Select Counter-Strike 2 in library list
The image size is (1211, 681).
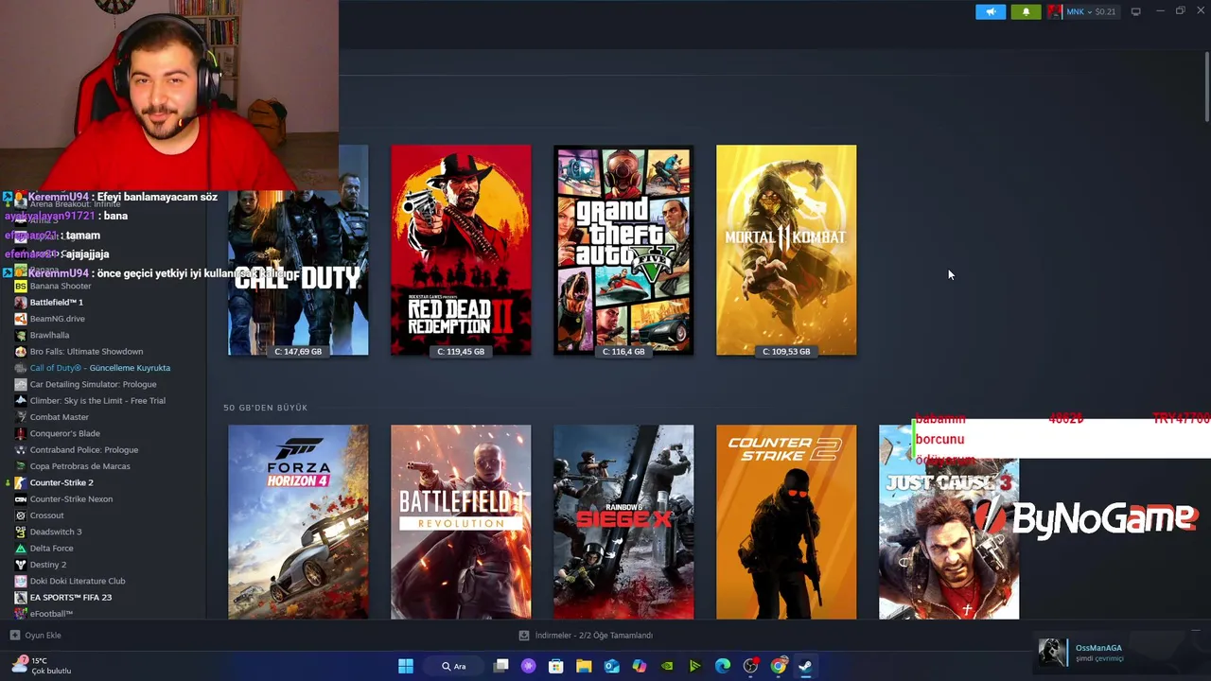pos(61,482)
